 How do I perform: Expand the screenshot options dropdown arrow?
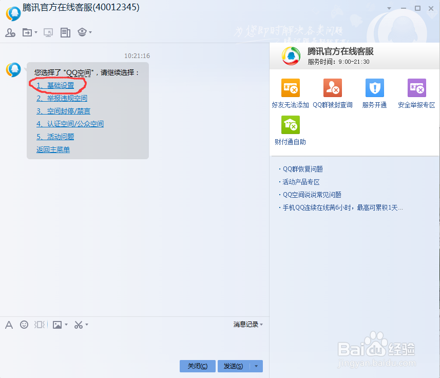click(87, 325)
